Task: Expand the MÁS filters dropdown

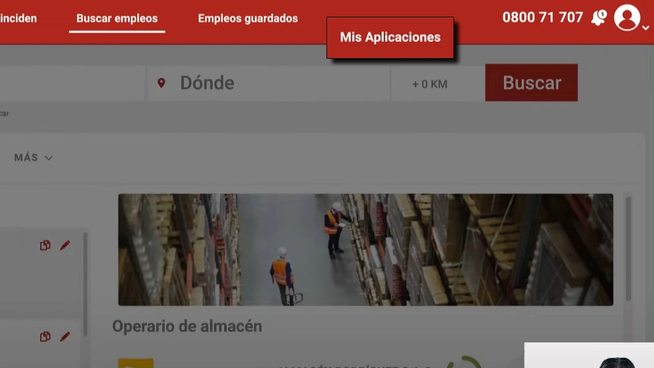Action: click(33, 158)
